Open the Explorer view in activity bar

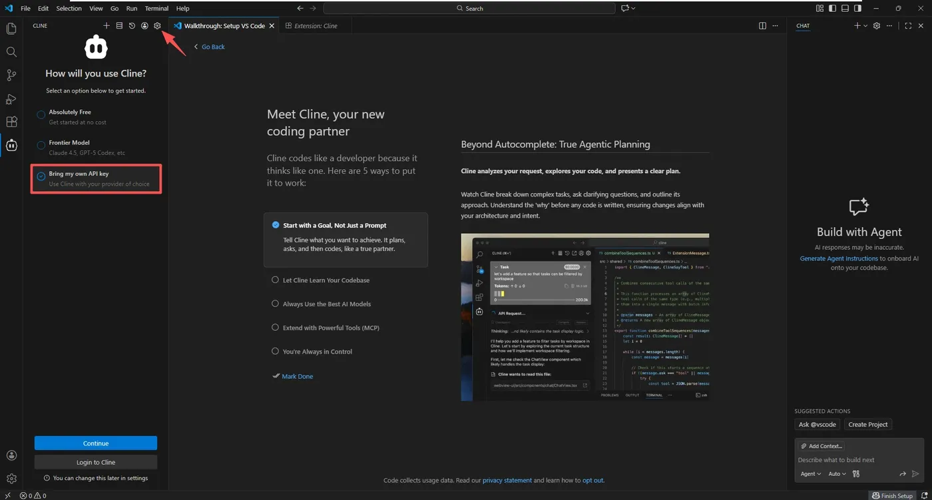coord(11,29)
